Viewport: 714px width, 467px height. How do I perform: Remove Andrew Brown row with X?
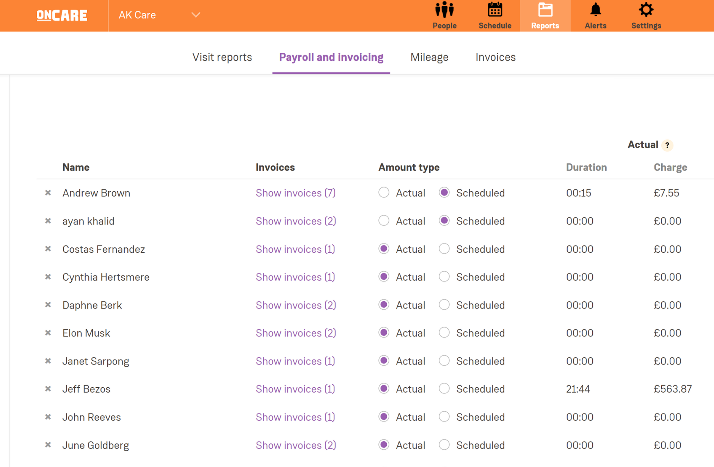[x=48, y=193]
